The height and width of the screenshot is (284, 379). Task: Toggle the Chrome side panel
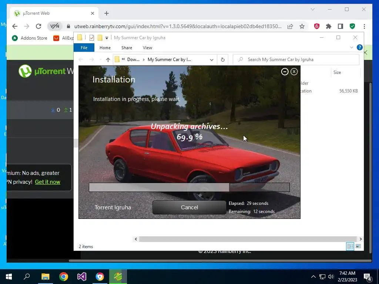pyautogui.click(x=341, y=26)
